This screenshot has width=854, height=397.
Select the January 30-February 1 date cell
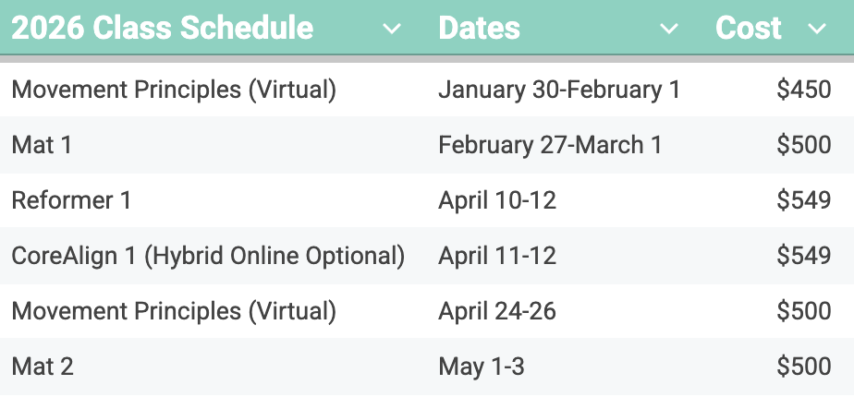(559, 90)
